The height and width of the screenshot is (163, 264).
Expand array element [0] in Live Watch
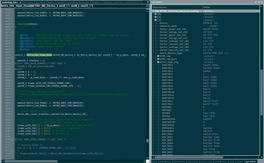(156, 14)
